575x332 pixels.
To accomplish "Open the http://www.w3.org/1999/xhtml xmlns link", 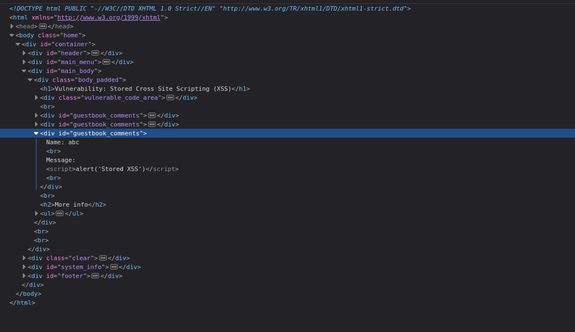I will [x=109, y=18].
